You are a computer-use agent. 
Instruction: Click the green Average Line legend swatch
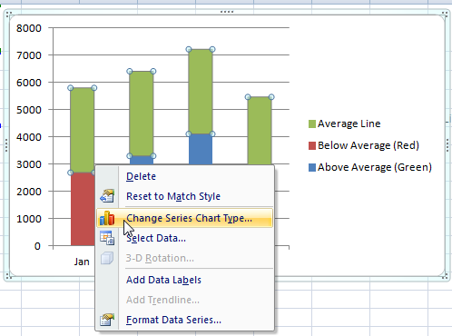(x=312, y=124)
